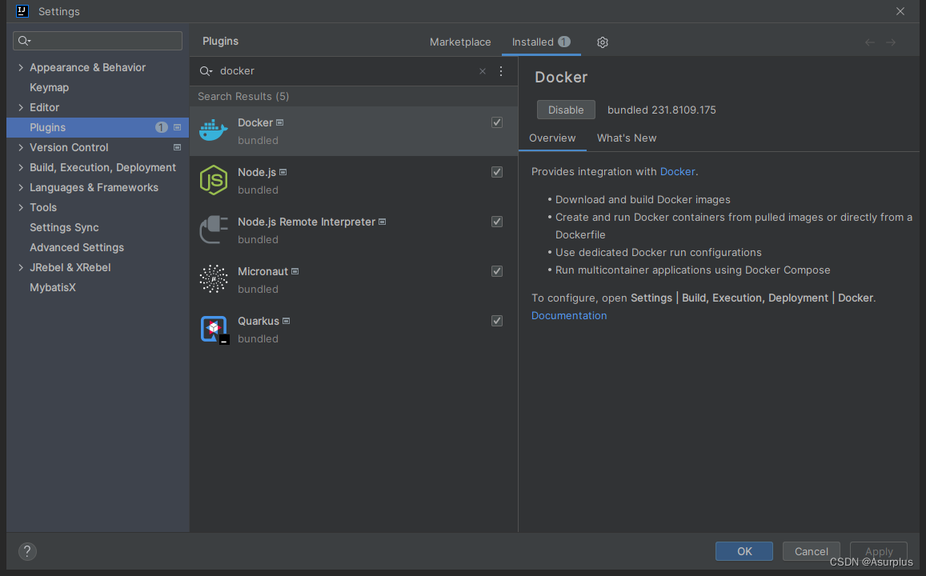This screenshot has height=576, width=926.
Task: Select the Overview tab
Action: tap(552, 138)
